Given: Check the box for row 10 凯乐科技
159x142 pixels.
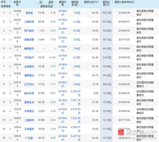Looking at the screenshot, I should [x=10, y=93].
